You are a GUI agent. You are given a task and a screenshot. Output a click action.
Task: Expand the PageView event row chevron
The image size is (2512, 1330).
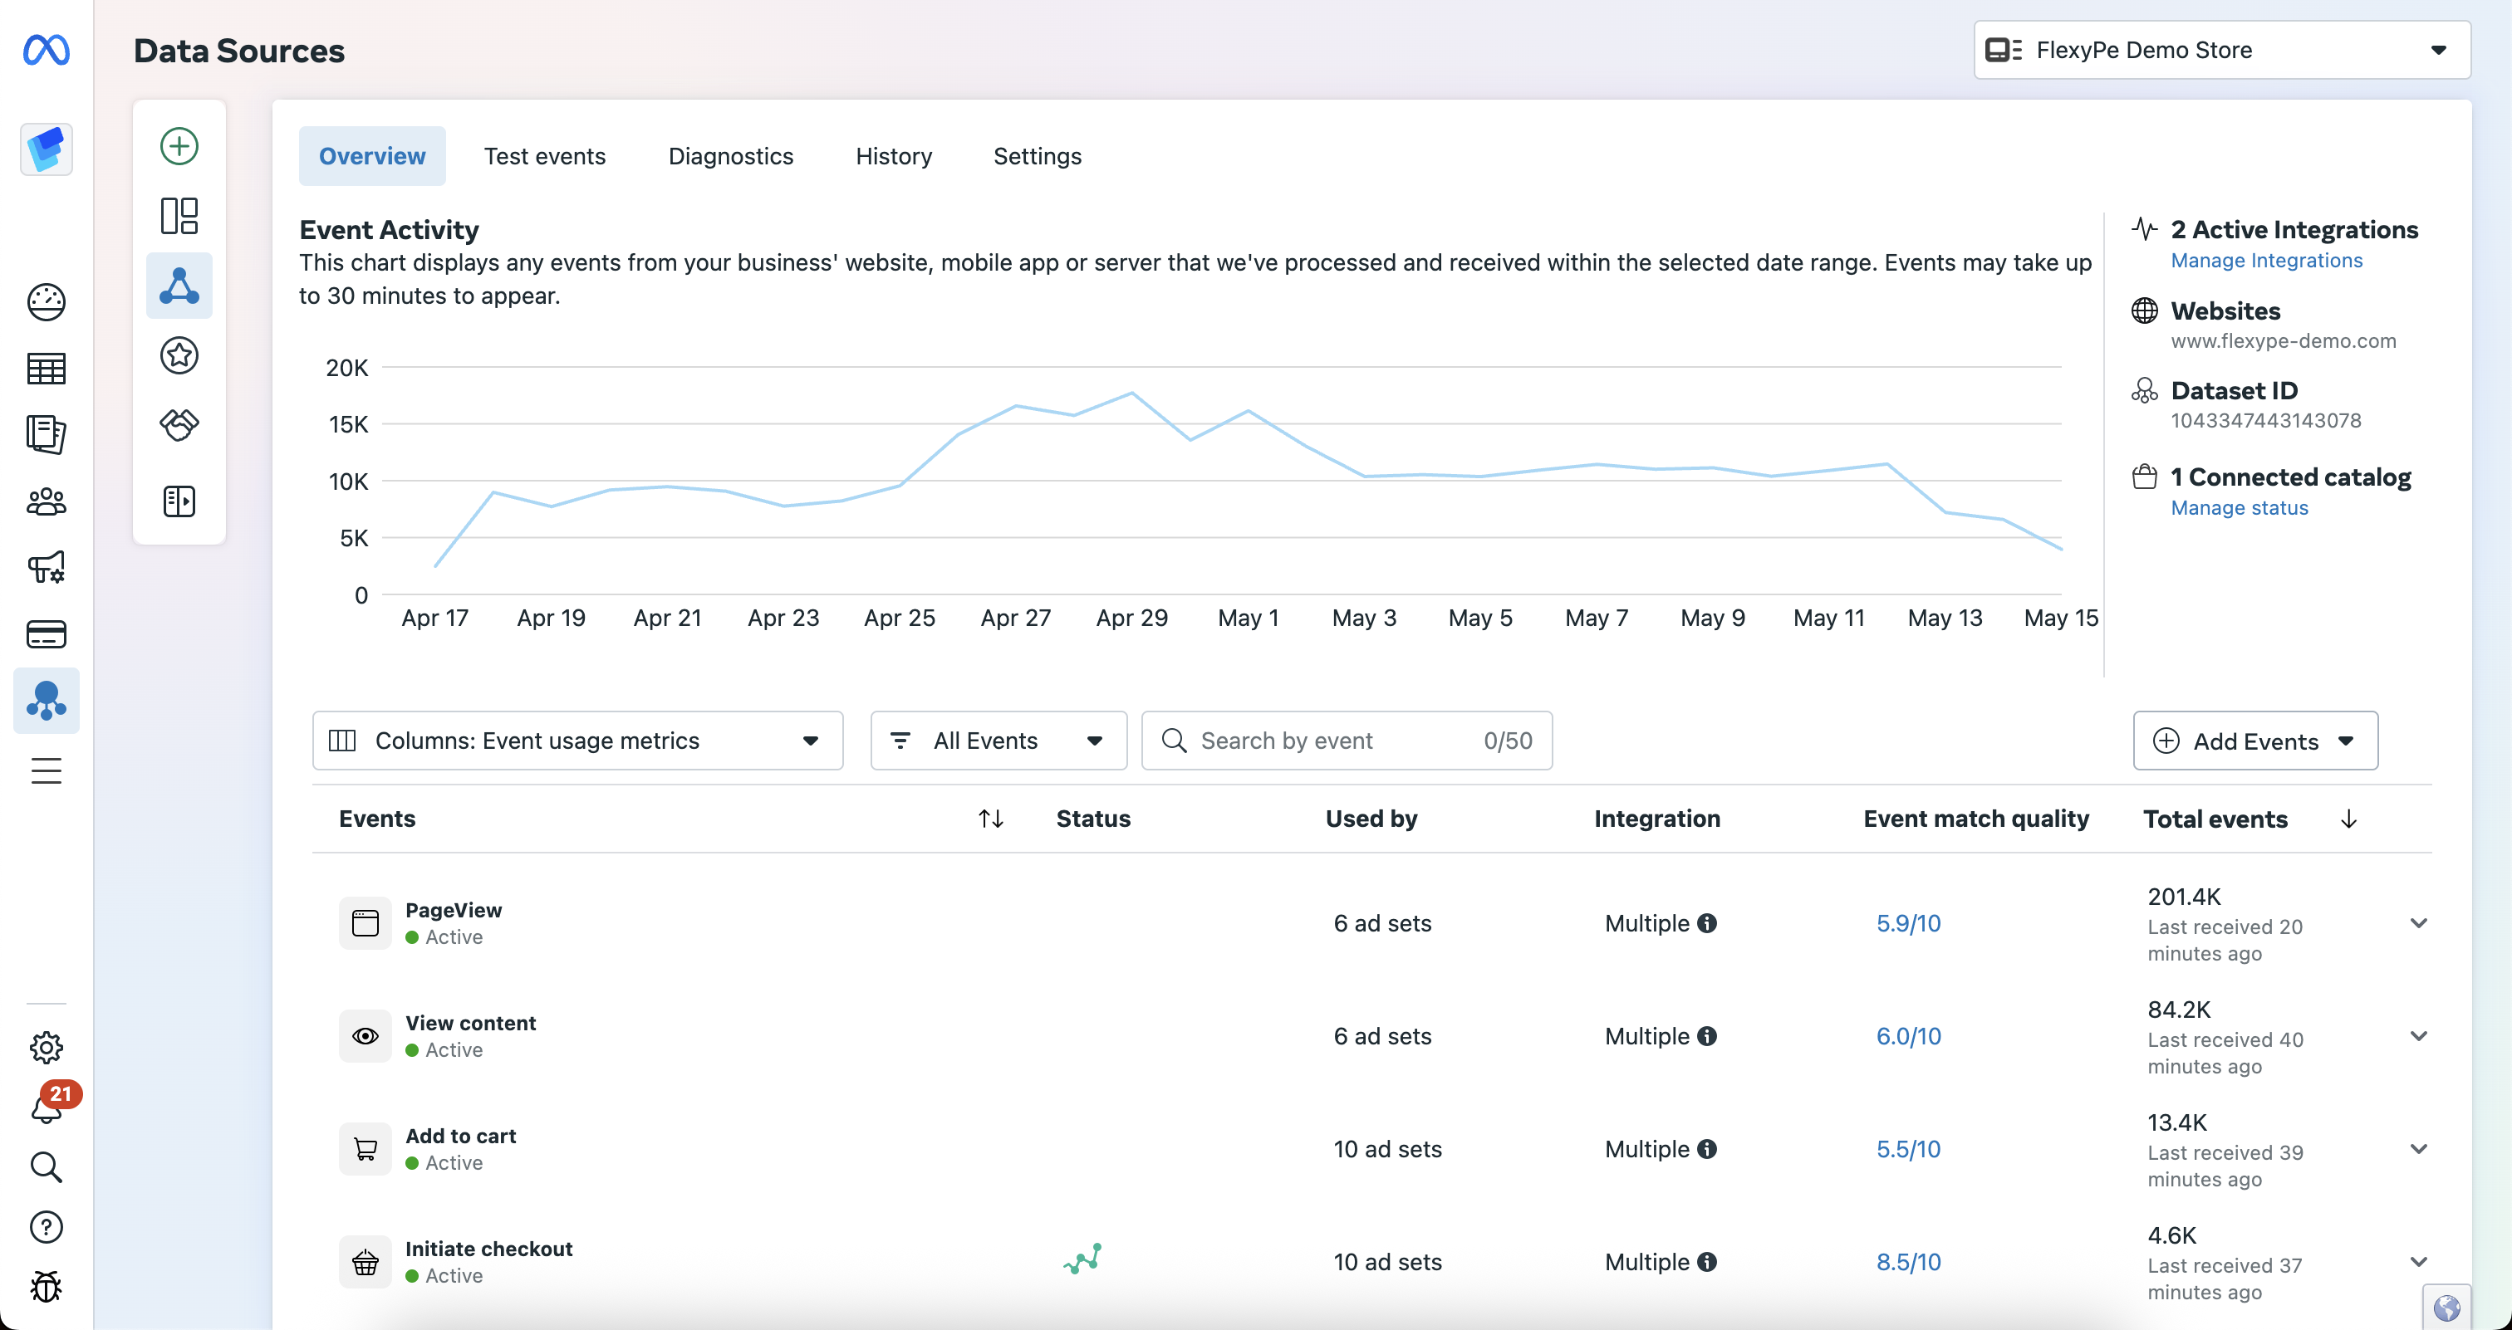pyautogui.click(x=2418, y=922)
